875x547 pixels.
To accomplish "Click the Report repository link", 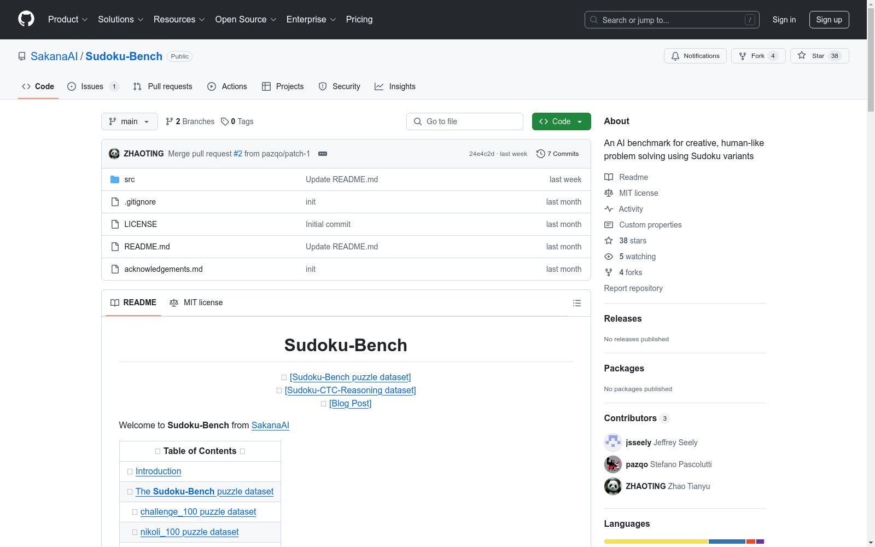I will point(633,288).
